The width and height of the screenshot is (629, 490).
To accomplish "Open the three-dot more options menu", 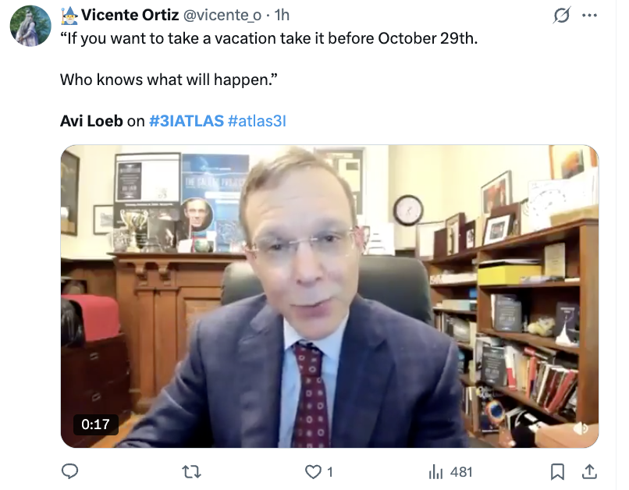I will [589, 16].
